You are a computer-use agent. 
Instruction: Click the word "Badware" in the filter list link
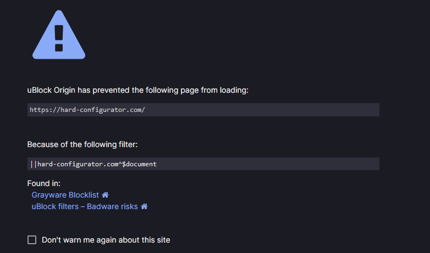[103, 206]
